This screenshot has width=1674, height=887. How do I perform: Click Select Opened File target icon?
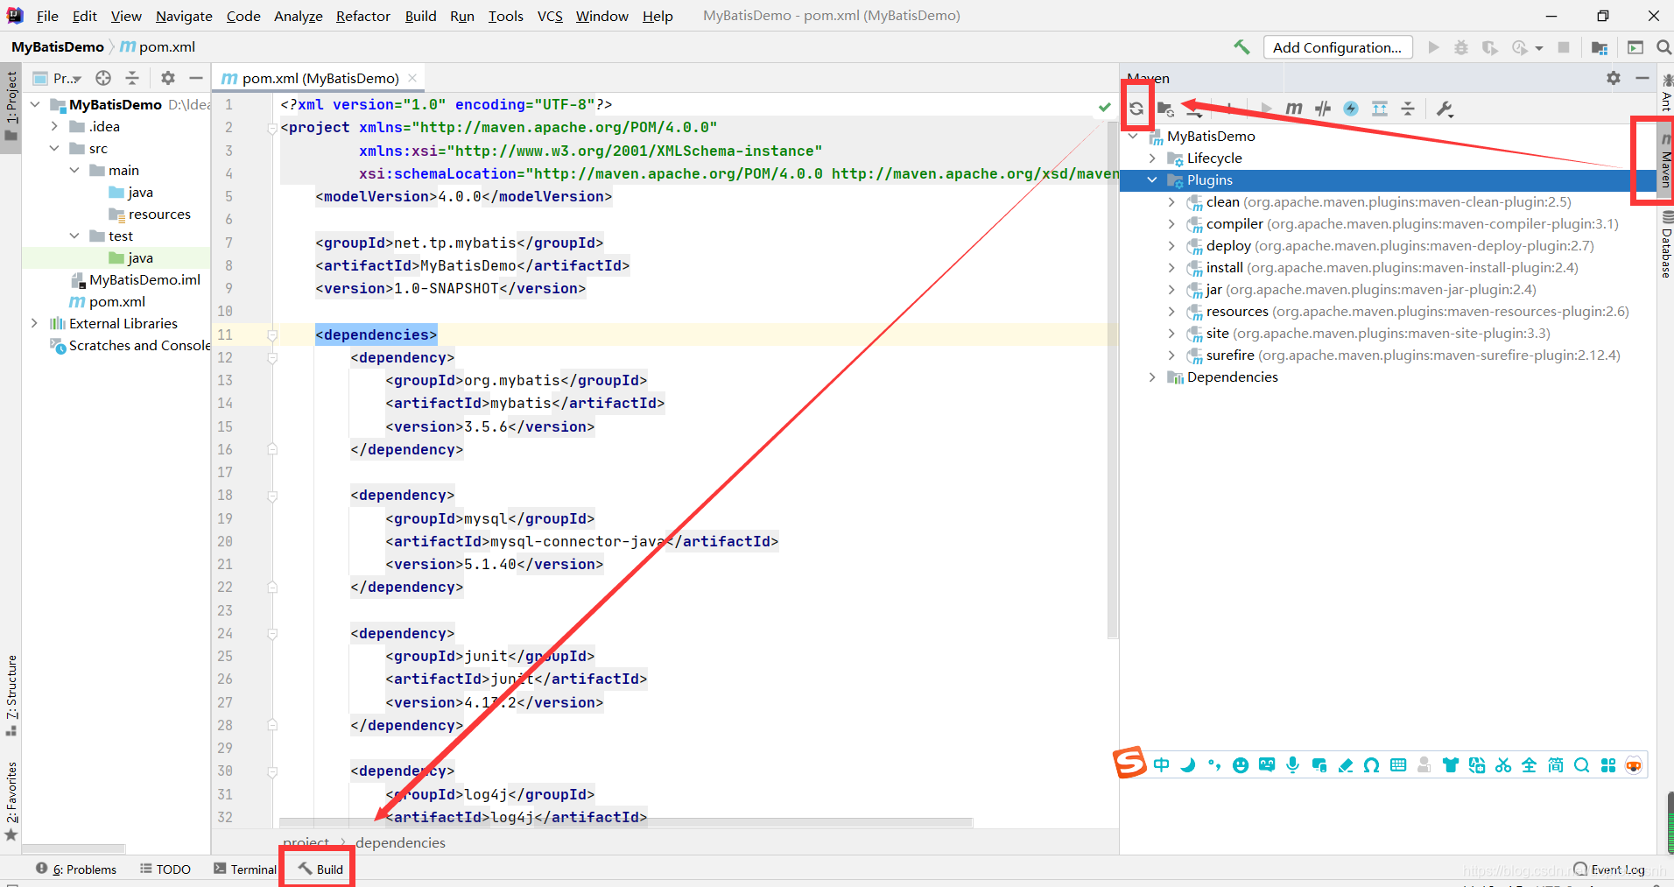coord(103,78)
